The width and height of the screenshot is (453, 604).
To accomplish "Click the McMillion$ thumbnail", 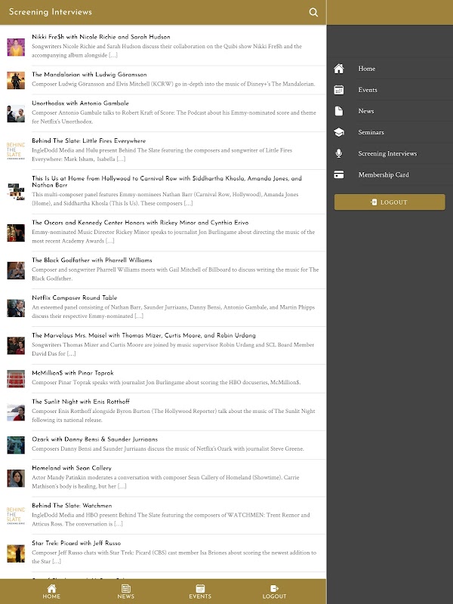I will (16, 379).
